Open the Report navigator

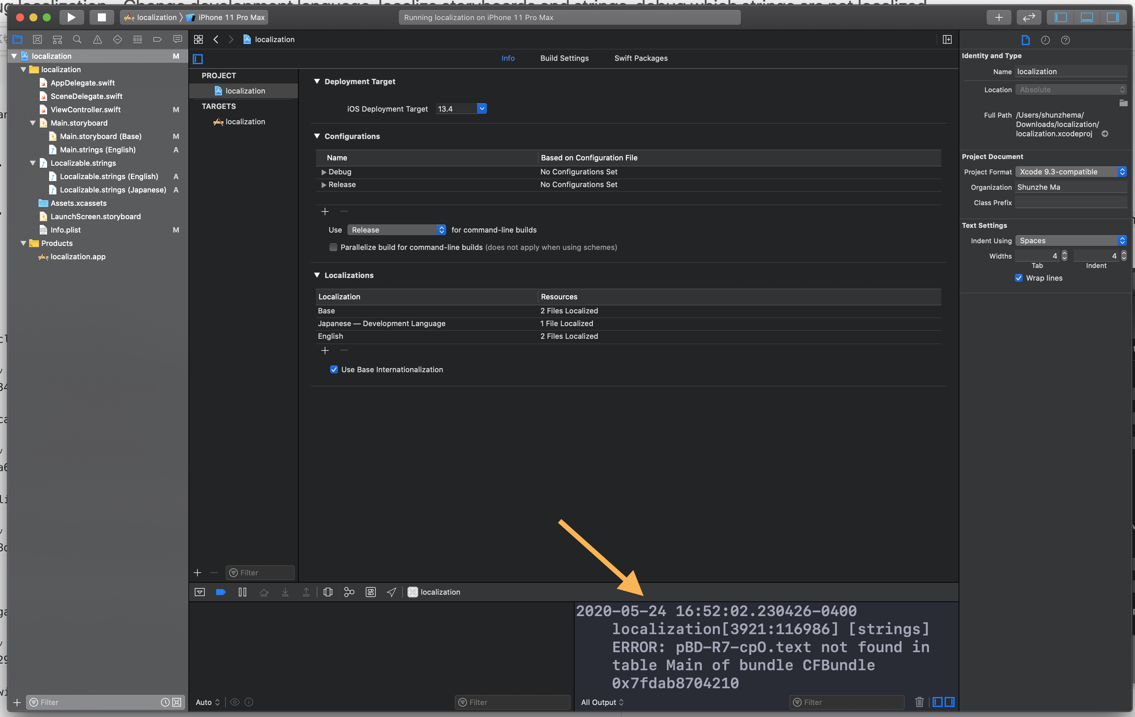click(178, 40)
